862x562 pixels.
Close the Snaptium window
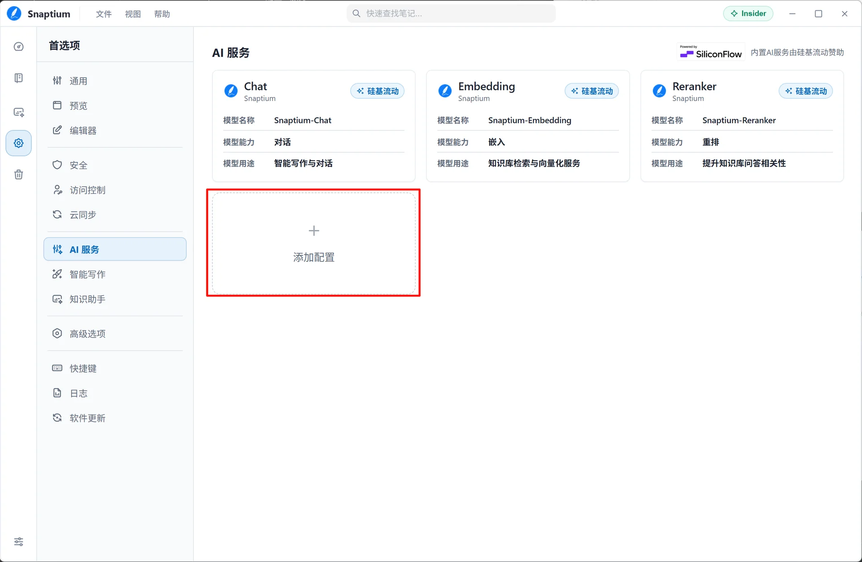point(844,13)
